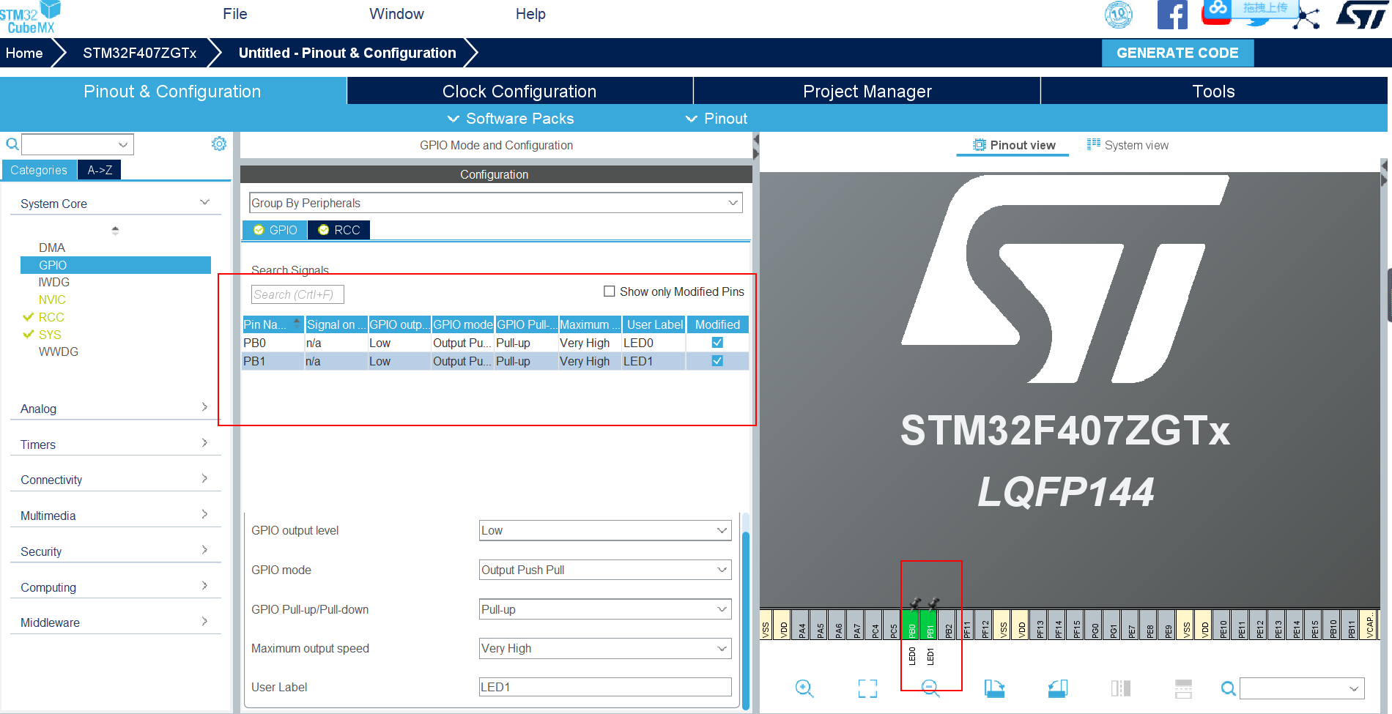
Task: Click the search magnifier in the categories panel
Action: [12, 144]
